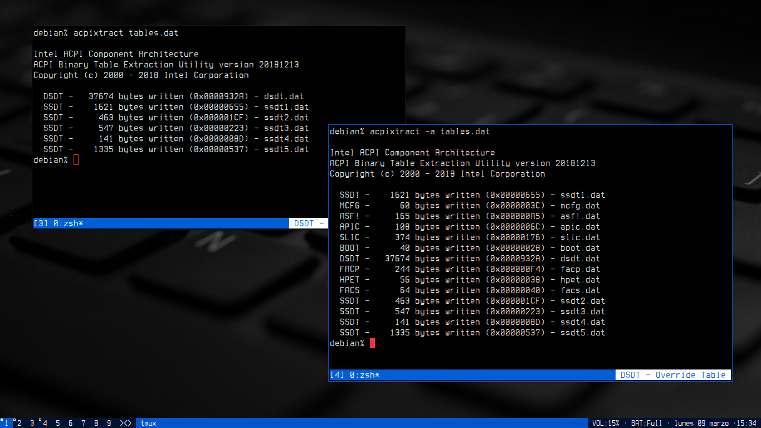Click the asf!.dat filename in front terminal
761x428 pixels.
(580, 216)
